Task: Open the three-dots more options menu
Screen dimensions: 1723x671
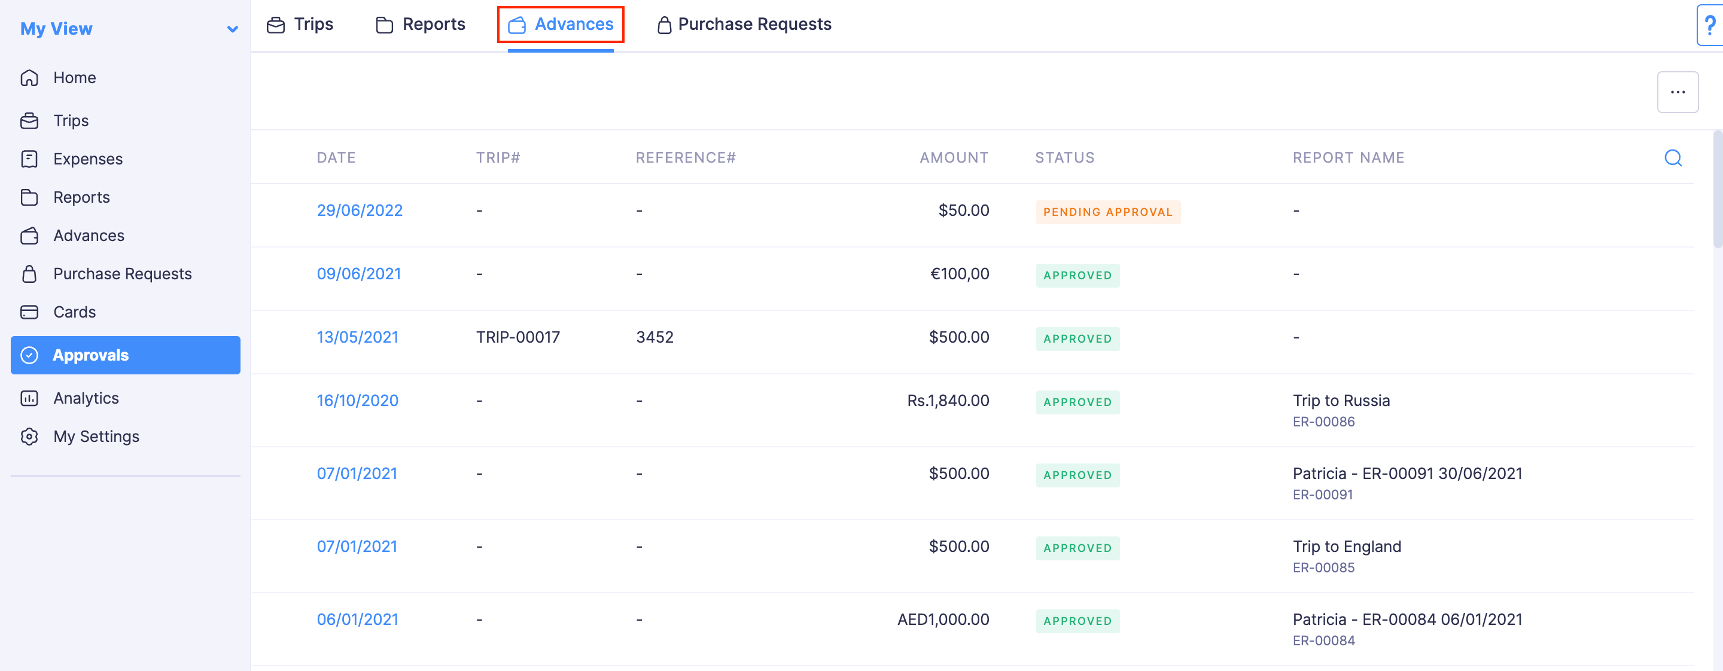Action: pyautogui.click(x=1677, y=92)
